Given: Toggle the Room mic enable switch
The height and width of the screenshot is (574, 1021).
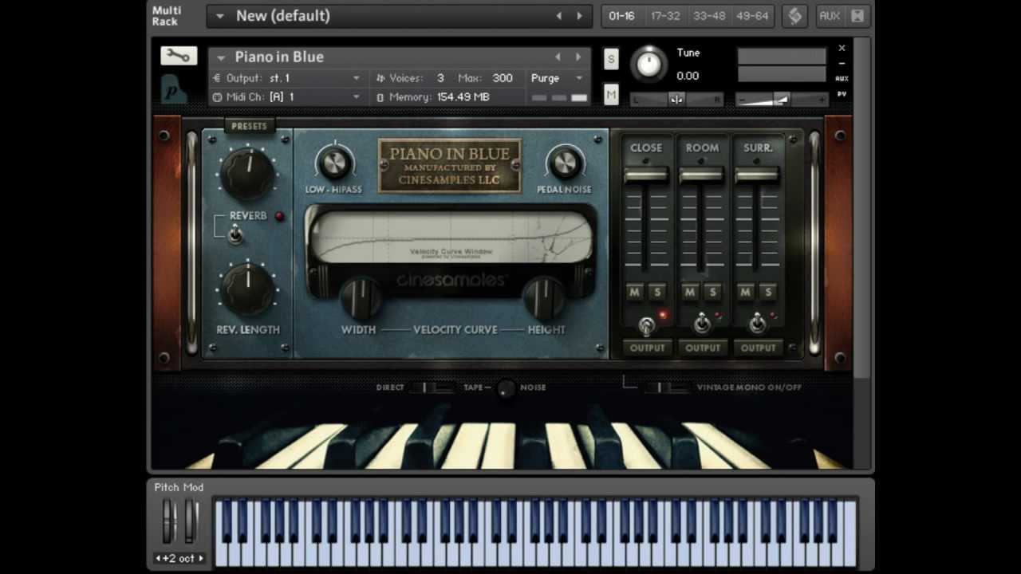Looking at the screenshot, I should 702,323.
